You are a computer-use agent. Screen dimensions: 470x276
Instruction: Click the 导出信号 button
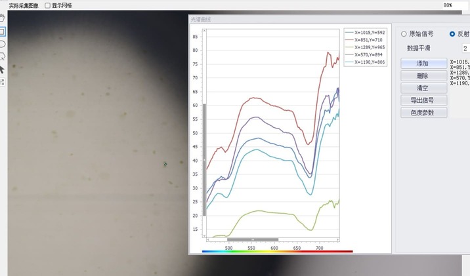click(423, 100)
